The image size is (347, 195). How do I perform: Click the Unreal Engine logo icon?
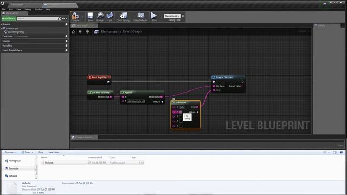tap(2, 3)
